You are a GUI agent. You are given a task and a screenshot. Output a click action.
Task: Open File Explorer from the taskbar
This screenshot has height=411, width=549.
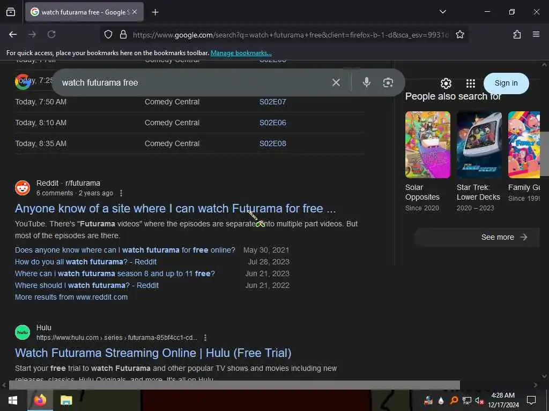(x=66, y=400)
